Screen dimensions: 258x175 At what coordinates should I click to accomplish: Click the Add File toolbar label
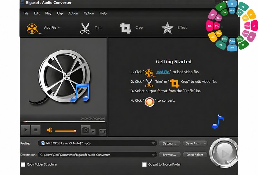[x=50, y=27]
